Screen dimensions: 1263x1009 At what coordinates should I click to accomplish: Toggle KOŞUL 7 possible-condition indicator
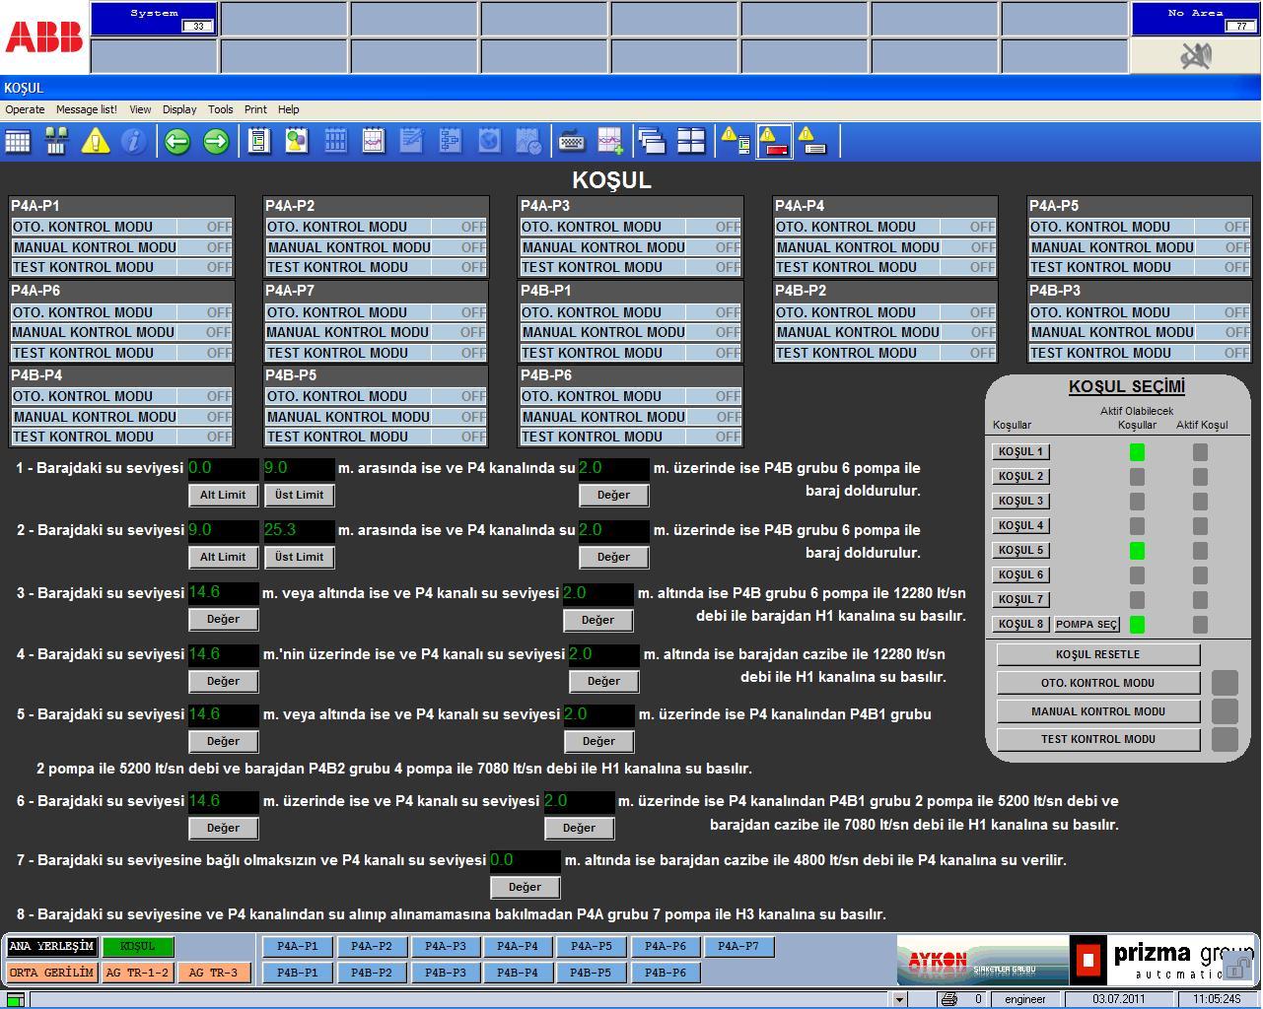coord(1137,600)
